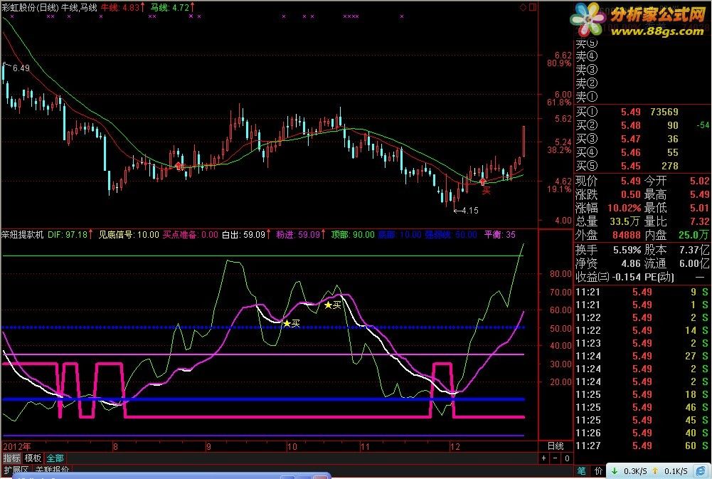Click the month 10 marker on the time axis
The height and width of the screenshot is (479, 712).
292,447
